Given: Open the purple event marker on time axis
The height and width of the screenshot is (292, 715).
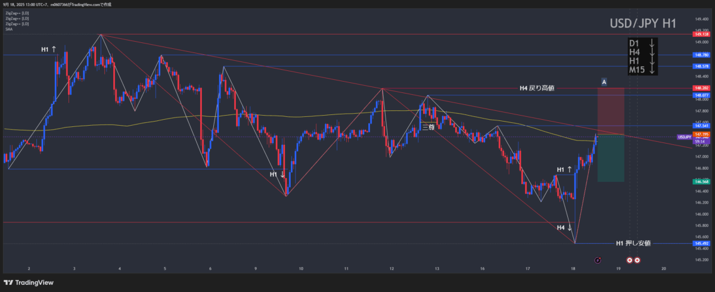Looking at the screenshot, I should pos(598,260).
